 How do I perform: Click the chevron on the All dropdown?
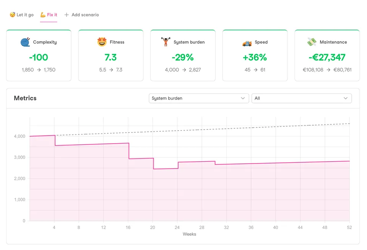(x=346, y=98)
